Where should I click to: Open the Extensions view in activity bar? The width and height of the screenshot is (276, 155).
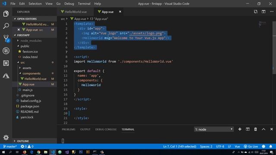click(x=6, y=63)
